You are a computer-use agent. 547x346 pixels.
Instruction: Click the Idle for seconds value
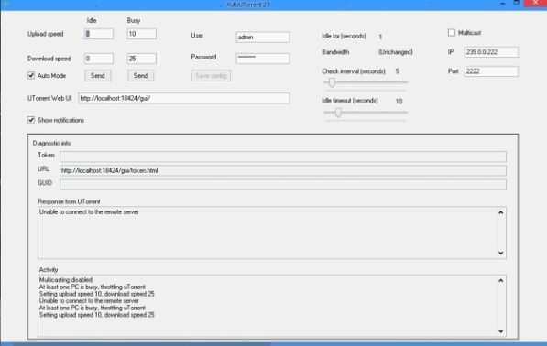380,37
